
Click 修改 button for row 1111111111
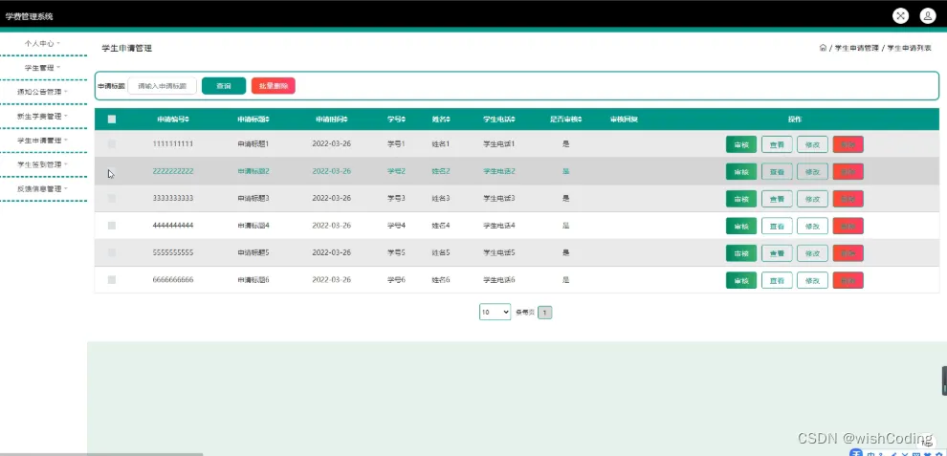point(812,144)
